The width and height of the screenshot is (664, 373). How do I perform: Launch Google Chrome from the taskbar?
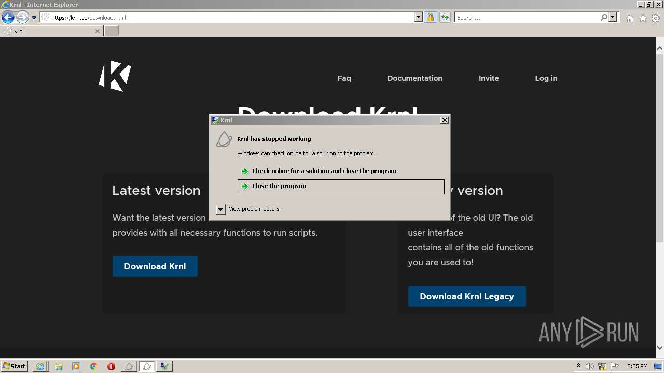point(94,366)
